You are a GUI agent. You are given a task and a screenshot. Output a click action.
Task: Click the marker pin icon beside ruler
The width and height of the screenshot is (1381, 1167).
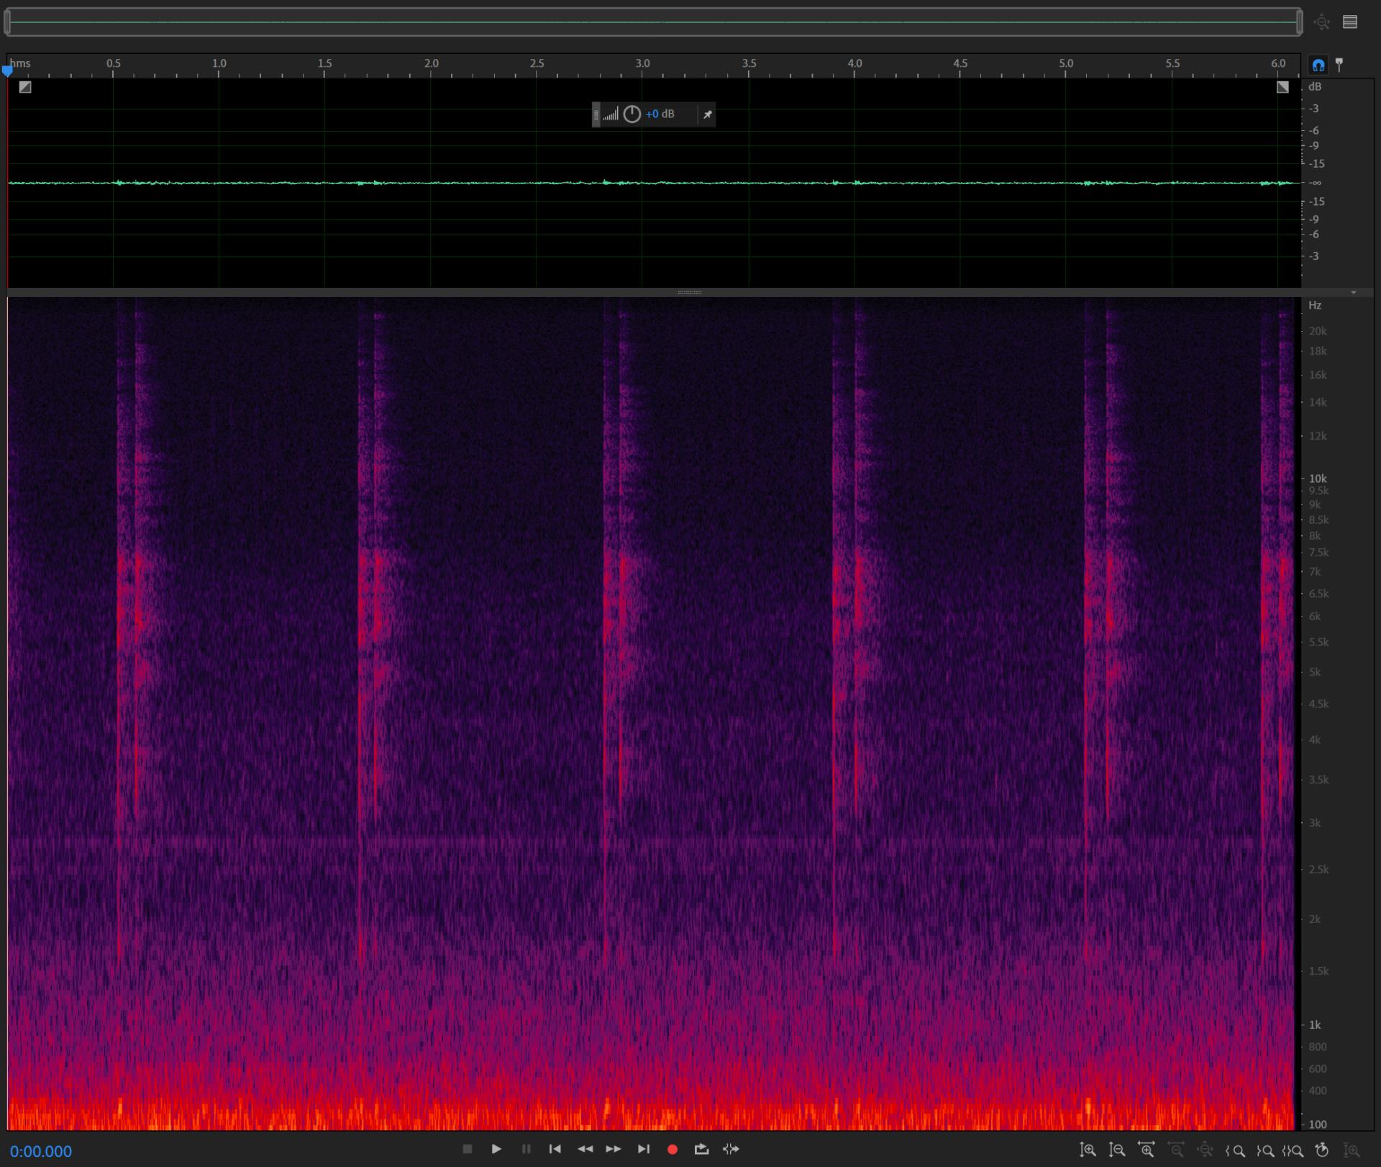pos(1339,65)
